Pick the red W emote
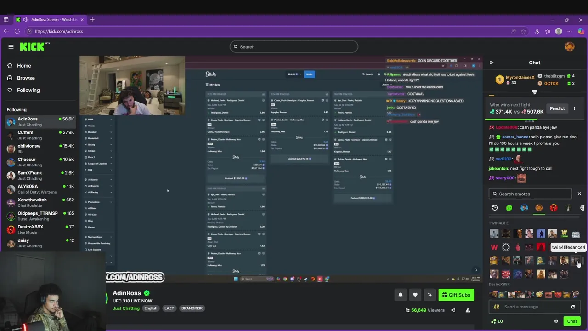 (494, 247)
